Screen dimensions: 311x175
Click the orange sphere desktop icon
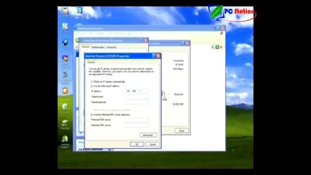click(x=65, y=91)
